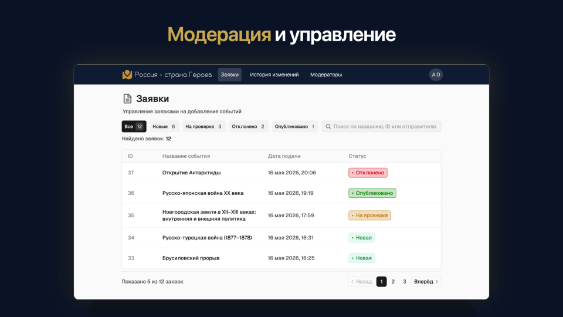
Task: Open the Брусиловский прорыв application
Action: [281, 258]
